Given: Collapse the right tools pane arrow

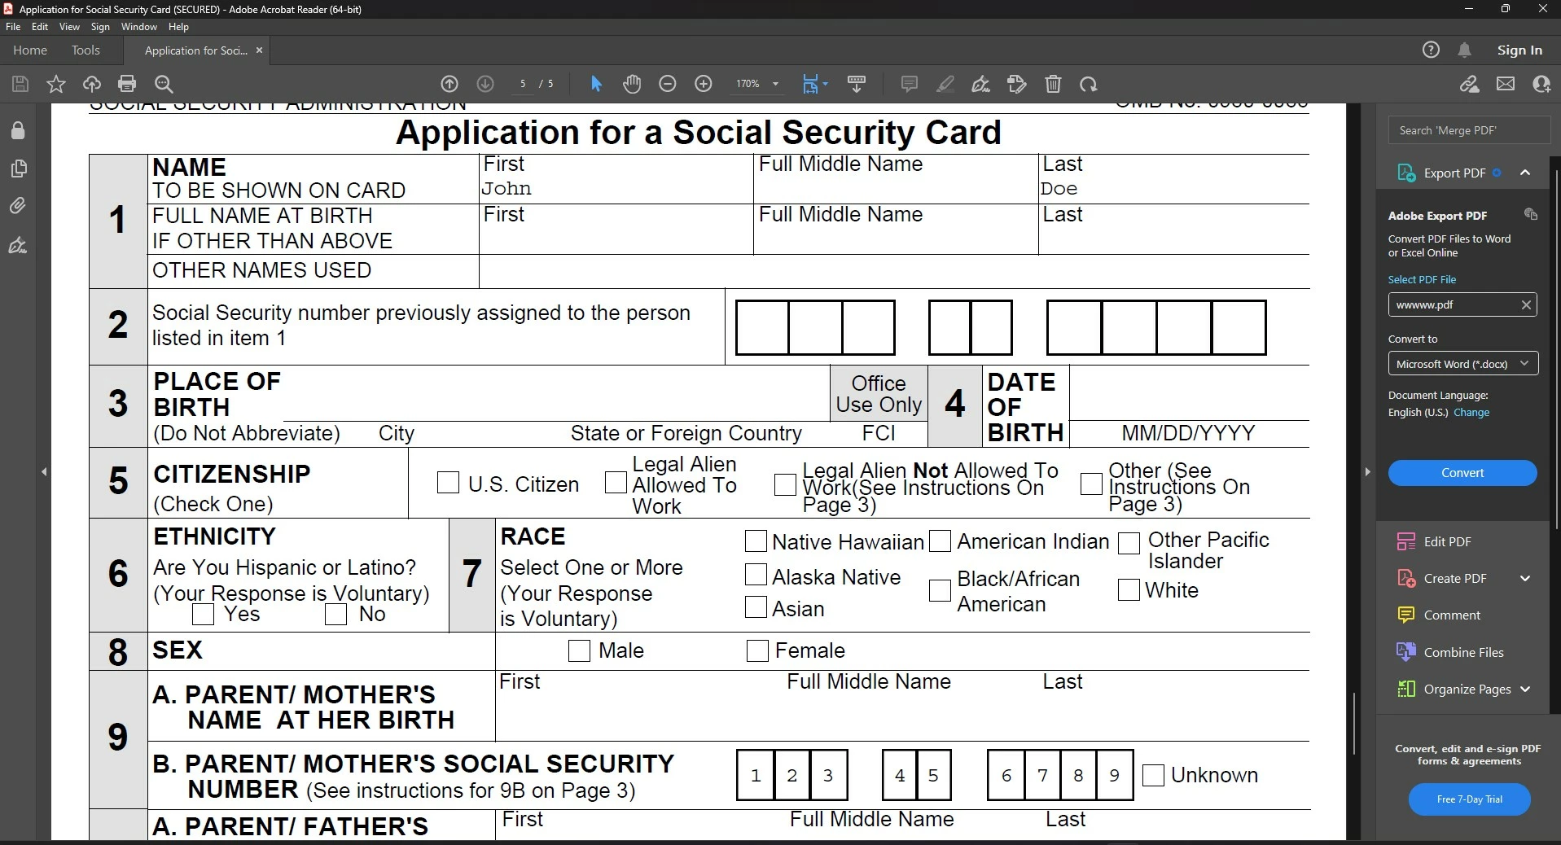Looking at the screenshot, I should pyautogui.click(x=1367, y=471).
